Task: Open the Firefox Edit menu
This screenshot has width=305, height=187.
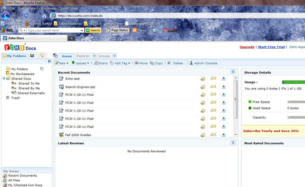Action: (x=12, y=9)
